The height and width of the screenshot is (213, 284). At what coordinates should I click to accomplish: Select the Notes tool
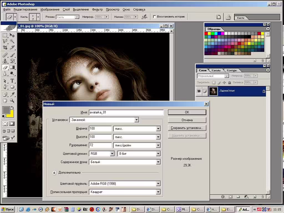(x=5, y=94)
